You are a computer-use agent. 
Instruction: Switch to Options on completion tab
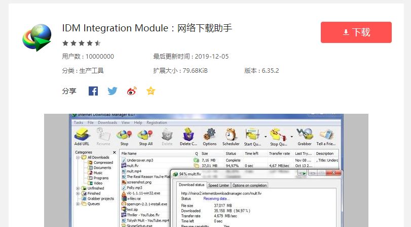click(x=249, y=185)
